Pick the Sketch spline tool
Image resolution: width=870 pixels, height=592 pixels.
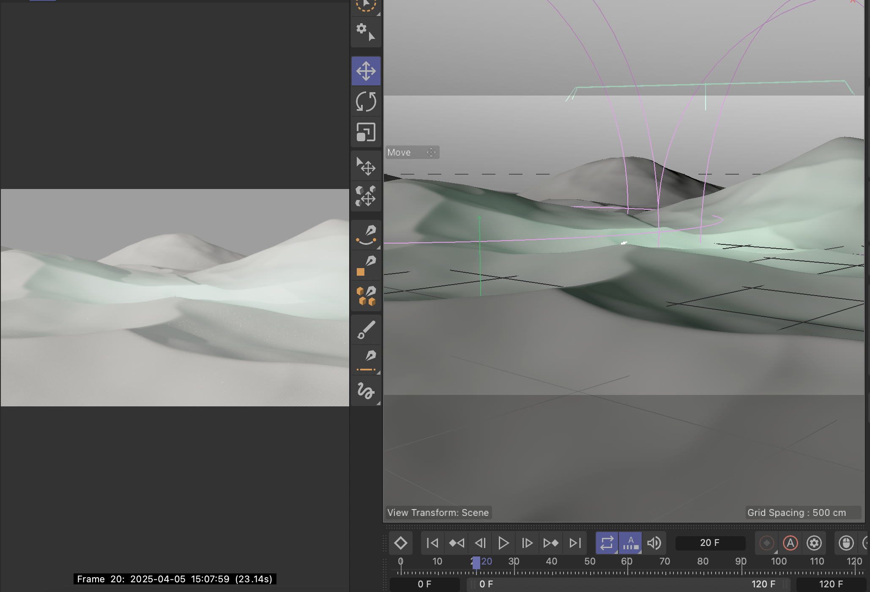[366, 391]
